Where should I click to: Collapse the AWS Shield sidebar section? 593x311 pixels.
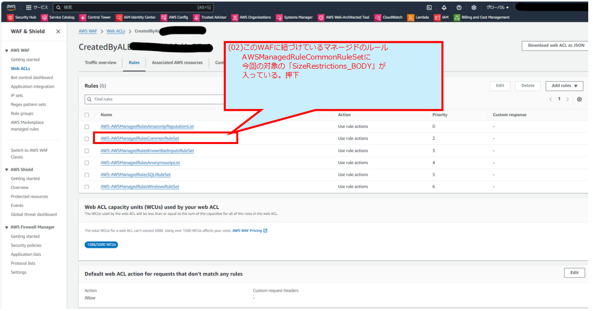(7, 169)
